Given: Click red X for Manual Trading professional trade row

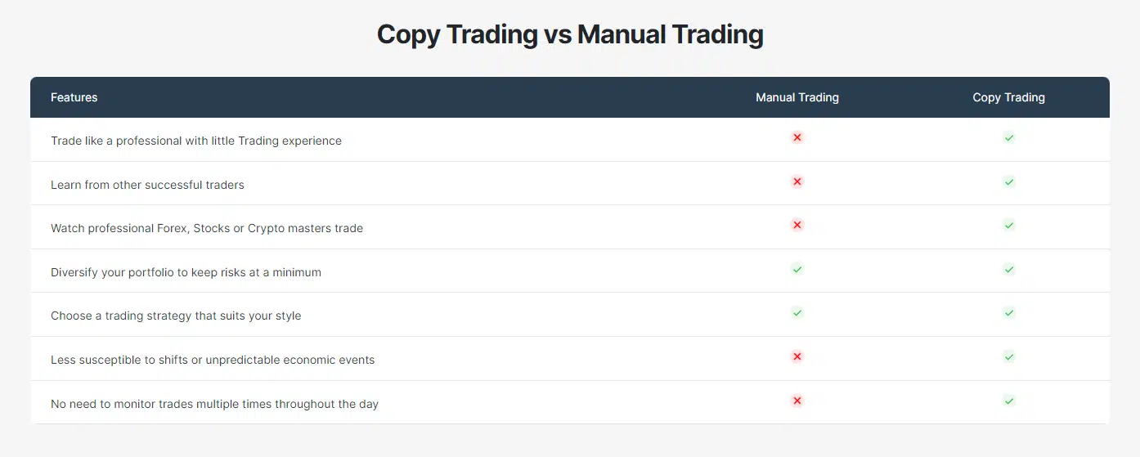Looking at the screenshot, I should pyautogui.click(x=797, y=137).
